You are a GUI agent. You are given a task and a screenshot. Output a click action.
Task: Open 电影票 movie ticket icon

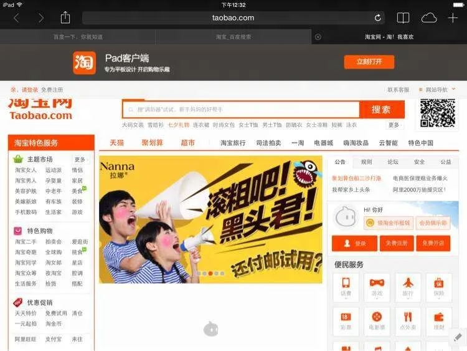[x=377, y=321]
